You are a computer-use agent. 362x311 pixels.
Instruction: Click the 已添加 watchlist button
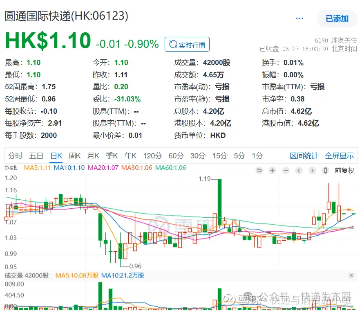tap(337, 18)
